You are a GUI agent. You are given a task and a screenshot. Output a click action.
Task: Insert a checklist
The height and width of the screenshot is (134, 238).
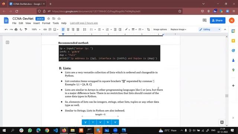coord(91,29)
